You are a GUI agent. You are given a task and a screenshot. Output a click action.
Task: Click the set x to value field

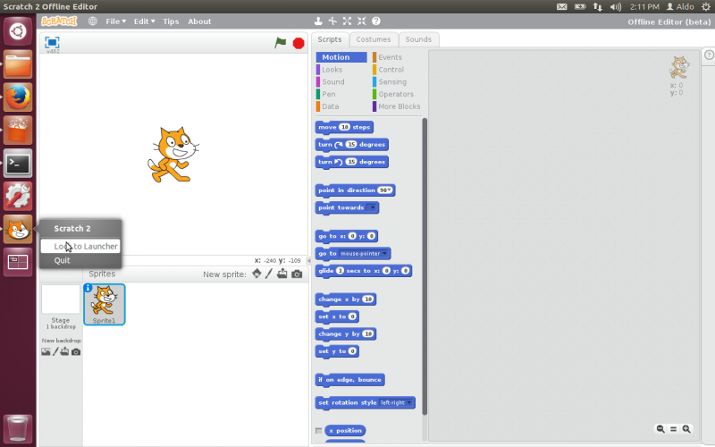[352, 316]
